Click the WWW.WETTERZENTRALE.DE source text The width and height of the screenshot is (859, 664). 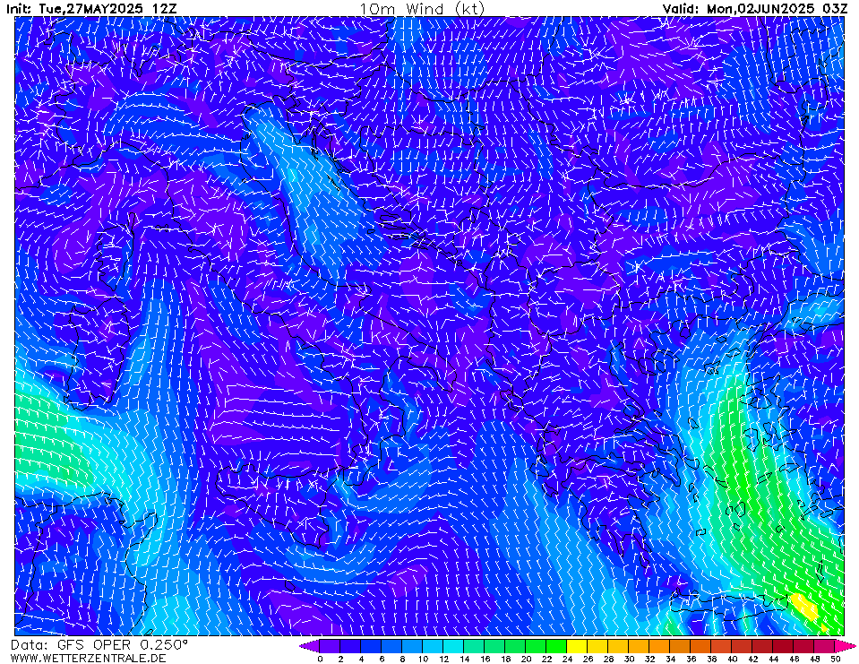pyautogui.click(x=88, y=658)
